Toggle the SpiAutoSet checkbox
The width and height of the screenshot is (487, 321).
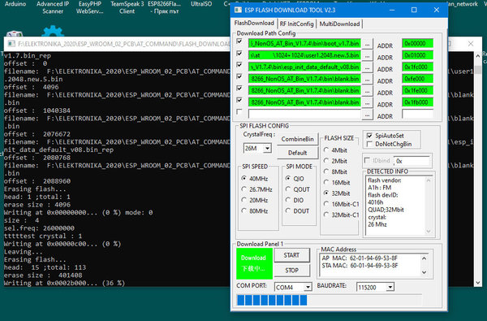(369, 136)
